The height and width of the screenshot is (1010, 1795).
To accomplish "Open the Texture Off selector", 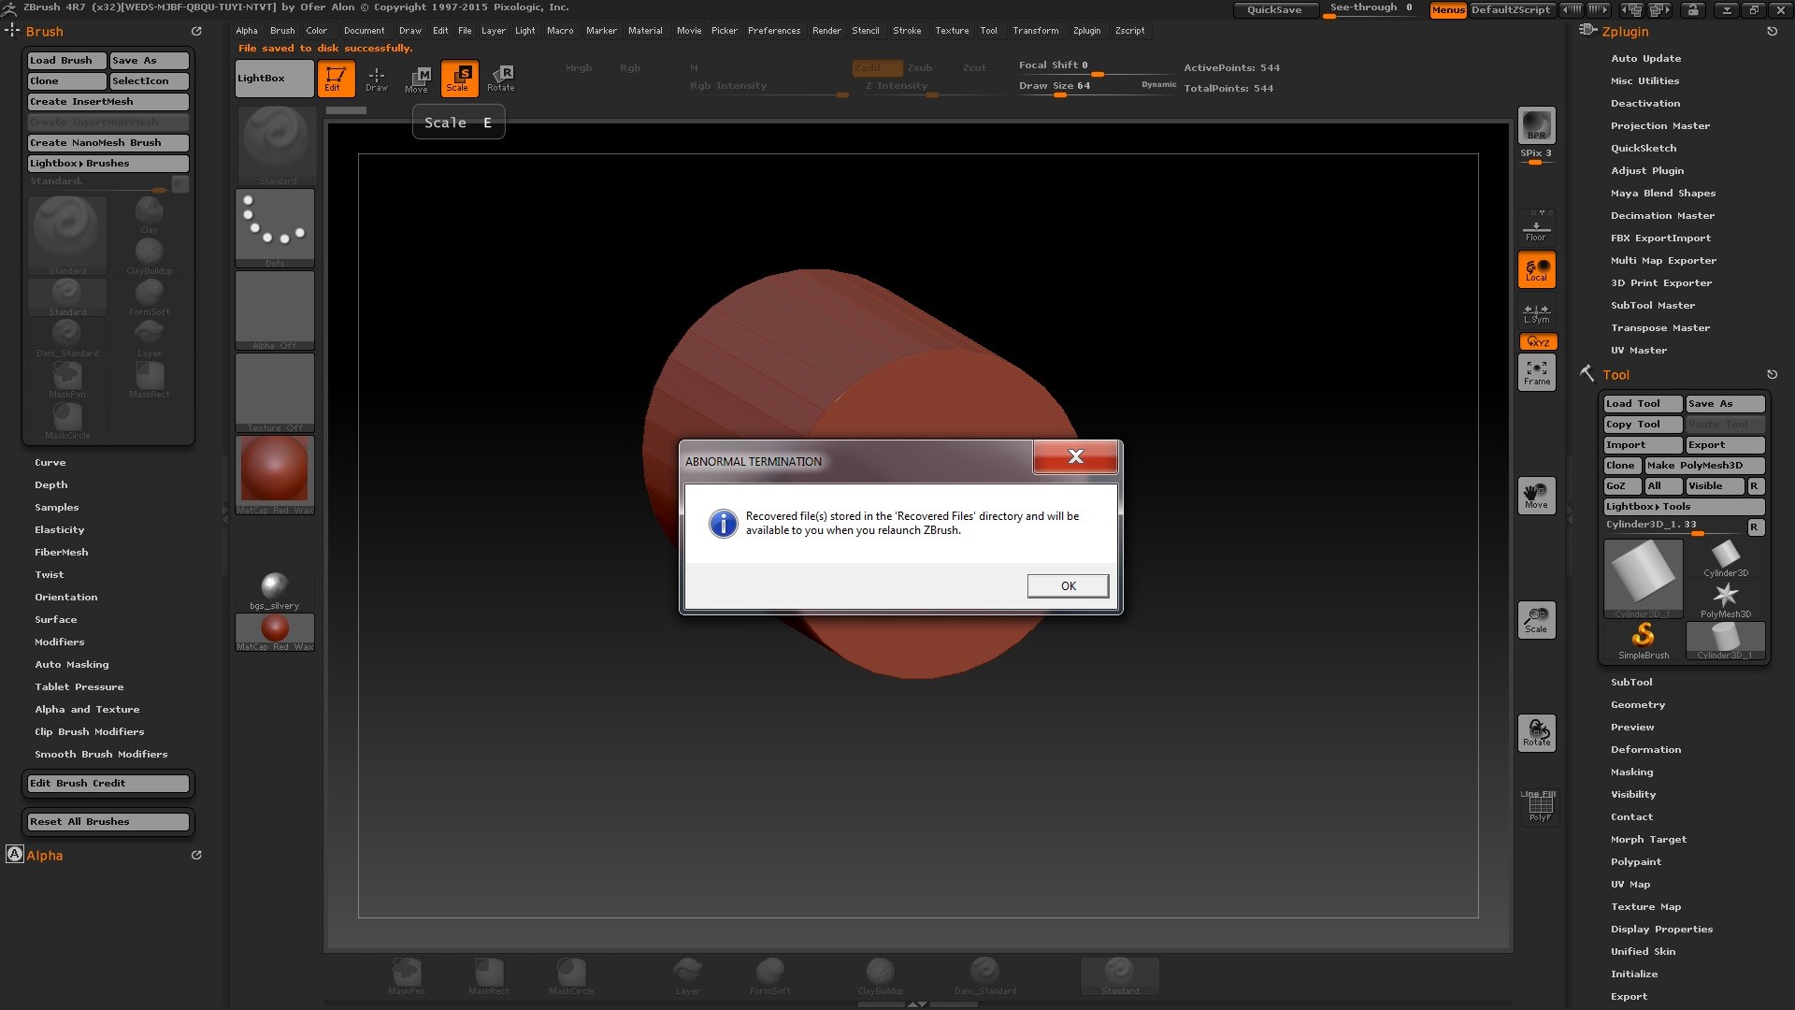I will pyautogui.click(x=275, y=393).
